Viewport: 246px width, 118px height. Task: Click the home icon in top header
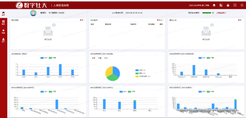point(214,5)
